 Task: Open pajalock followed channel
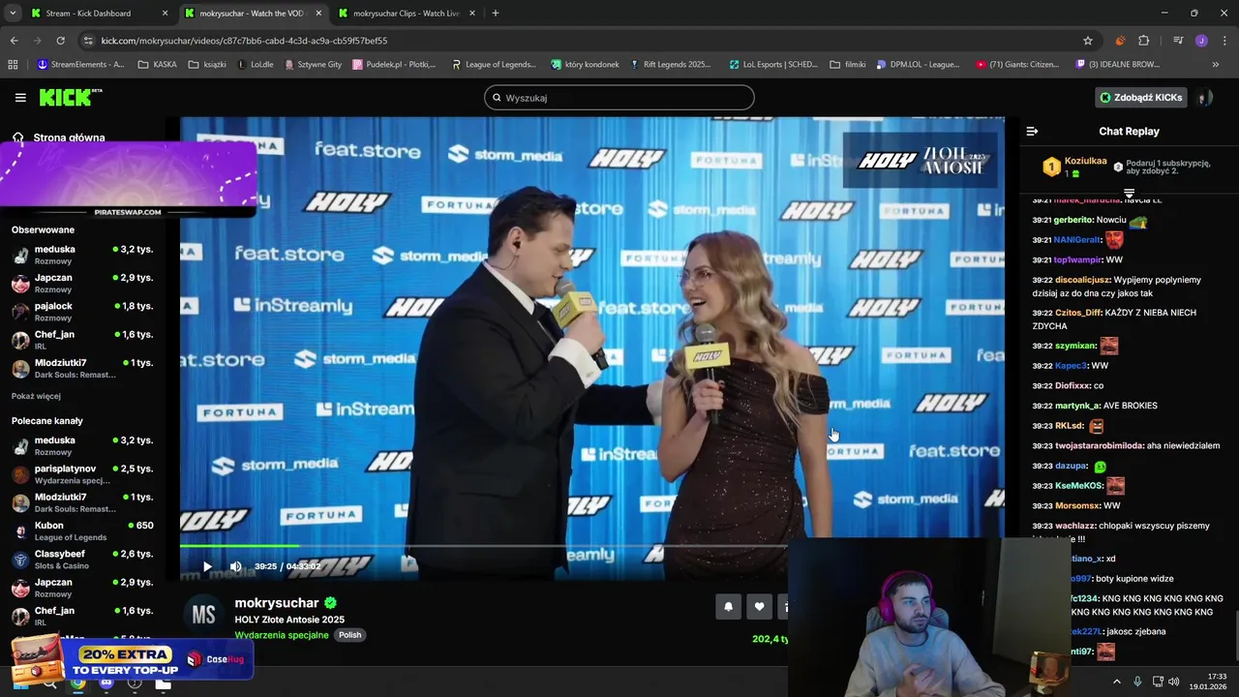[82, 312]
